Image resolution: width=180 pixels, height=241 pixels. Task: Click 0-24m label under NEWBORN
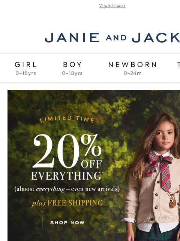pyautogui.click(x=132, y=73)
